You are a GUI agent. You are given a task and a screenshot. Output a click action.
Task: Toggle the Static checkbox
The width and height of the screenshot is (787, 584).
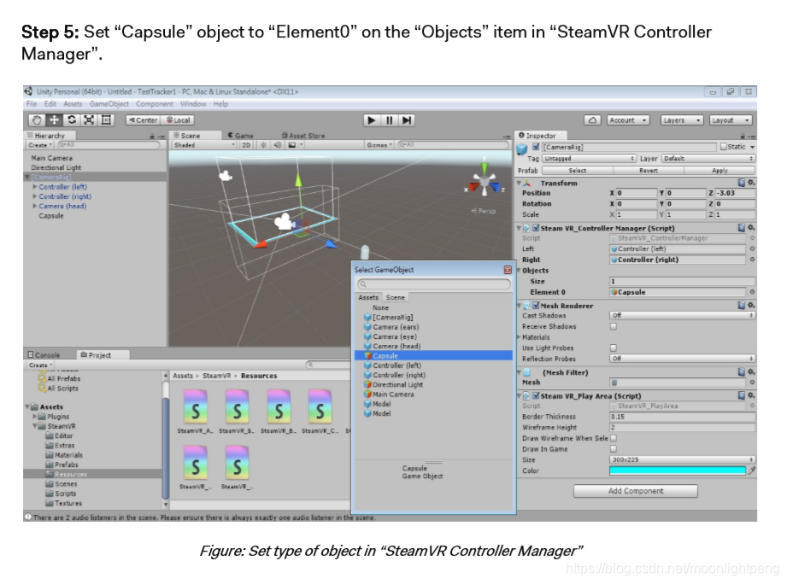coord(723,147)
